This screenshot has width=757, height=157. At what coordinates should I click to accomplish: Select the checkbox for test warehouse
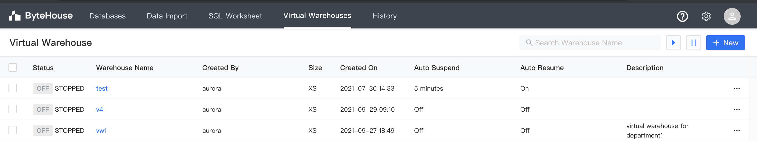click(13, 88)
